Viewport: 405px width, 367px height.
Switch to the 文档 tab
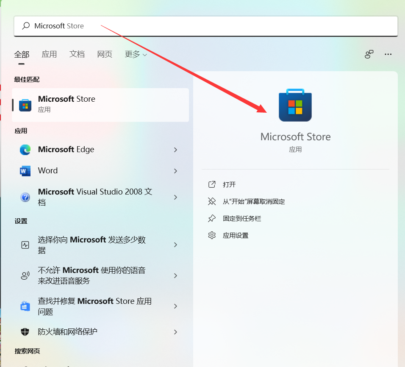point(77,54)
